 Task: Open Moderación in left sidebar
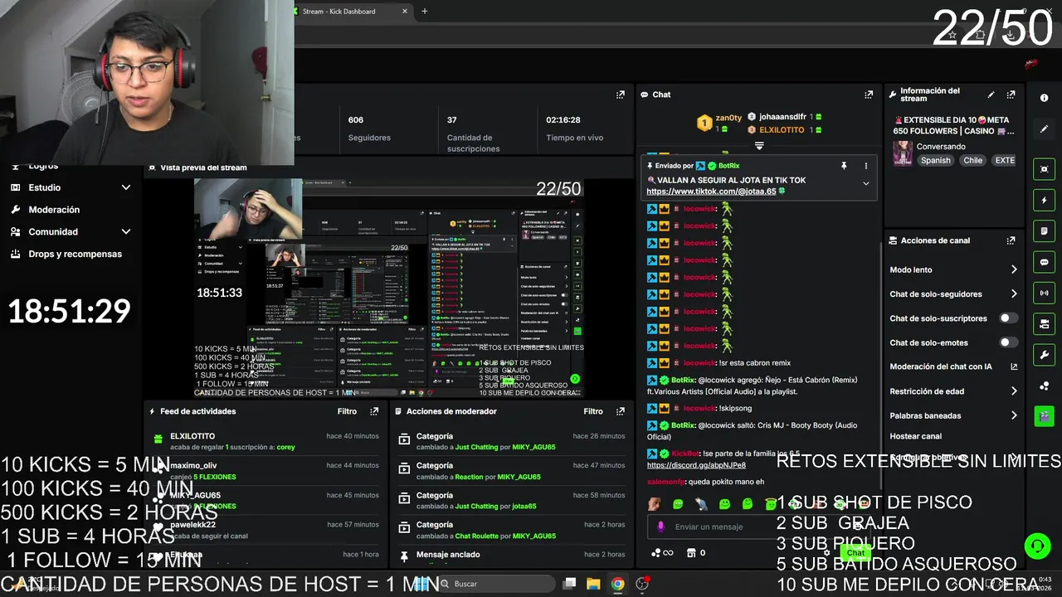54,210
